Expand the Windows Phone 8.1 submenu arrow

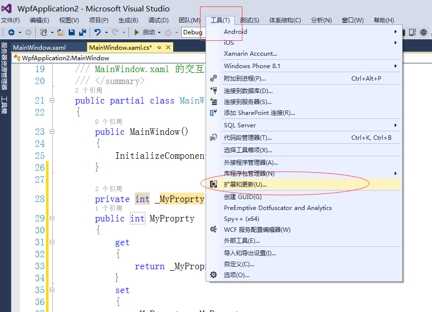[x=395, y=66]
